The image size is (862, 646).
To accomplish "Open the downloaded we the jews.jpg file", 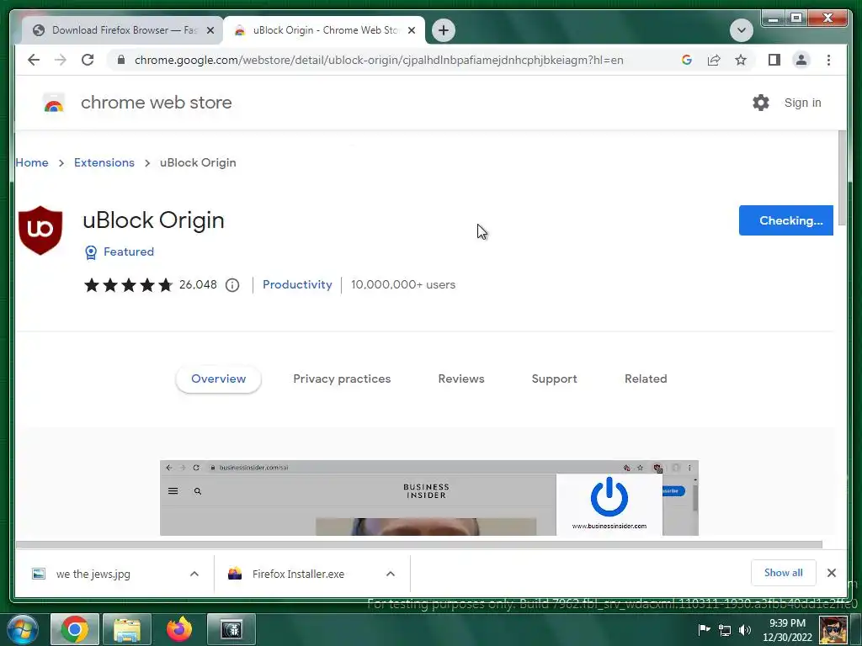I will point(93,574).
